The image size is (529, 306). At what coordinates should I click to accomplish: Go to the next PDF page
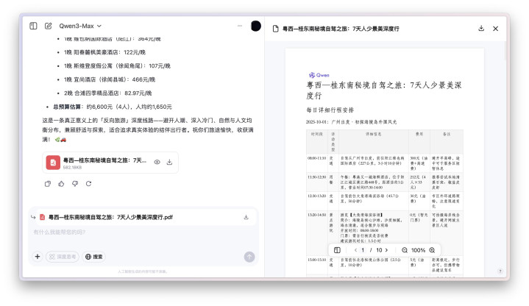tap(386, 250)
